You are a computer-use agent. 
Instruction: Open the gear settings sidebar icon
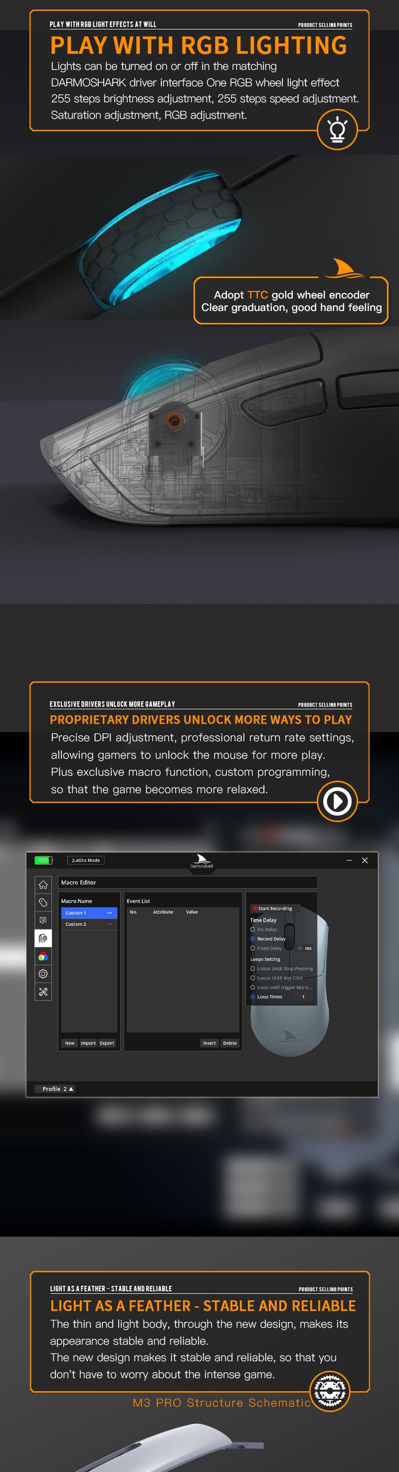tap(43, 974)
